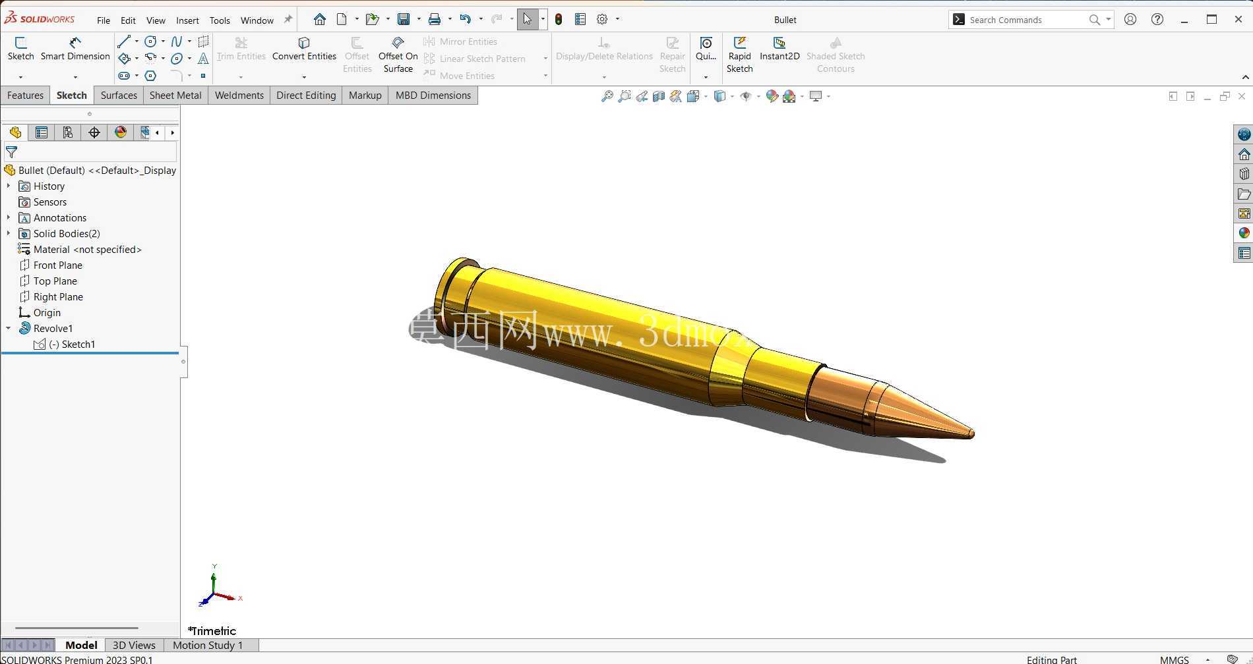Open the PropertyManager tab icon

point(42,132)
